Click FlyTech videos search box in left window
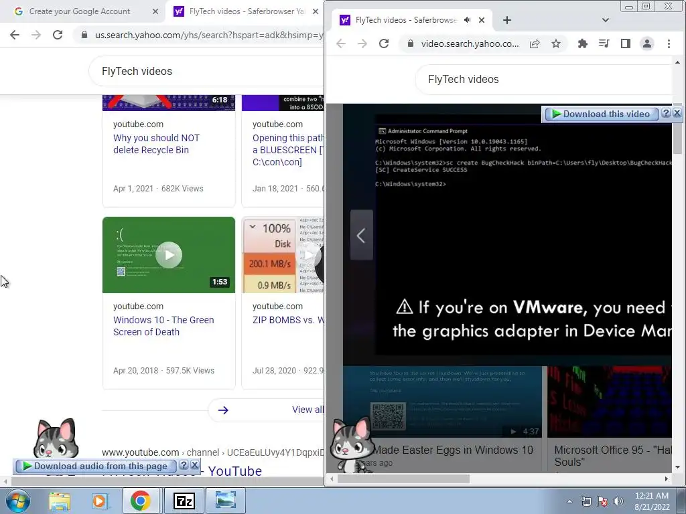 point(206,71)
